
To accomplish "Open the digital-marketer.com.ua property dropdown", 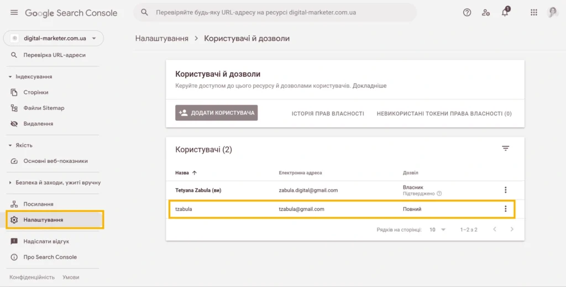I will click(x=54, y=38).
